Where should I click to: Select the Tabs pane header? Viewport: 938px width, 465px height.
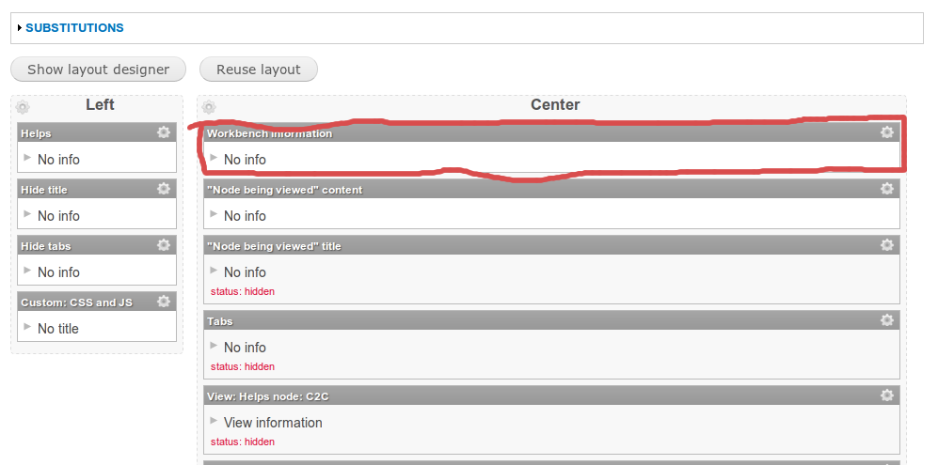coord(551,320)
